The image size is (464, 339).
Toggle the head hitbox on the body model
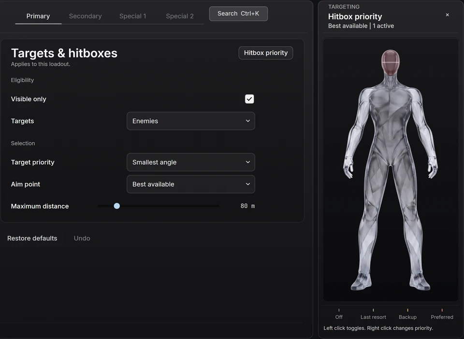[391, 62]
